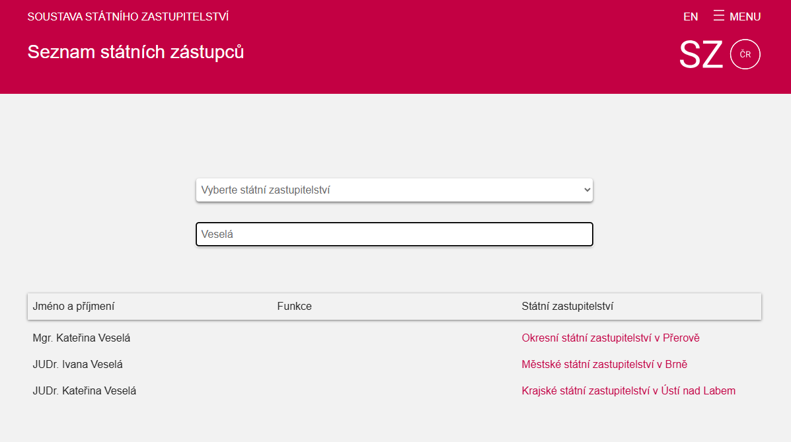Focus the name search field containing Veselá

394,235
